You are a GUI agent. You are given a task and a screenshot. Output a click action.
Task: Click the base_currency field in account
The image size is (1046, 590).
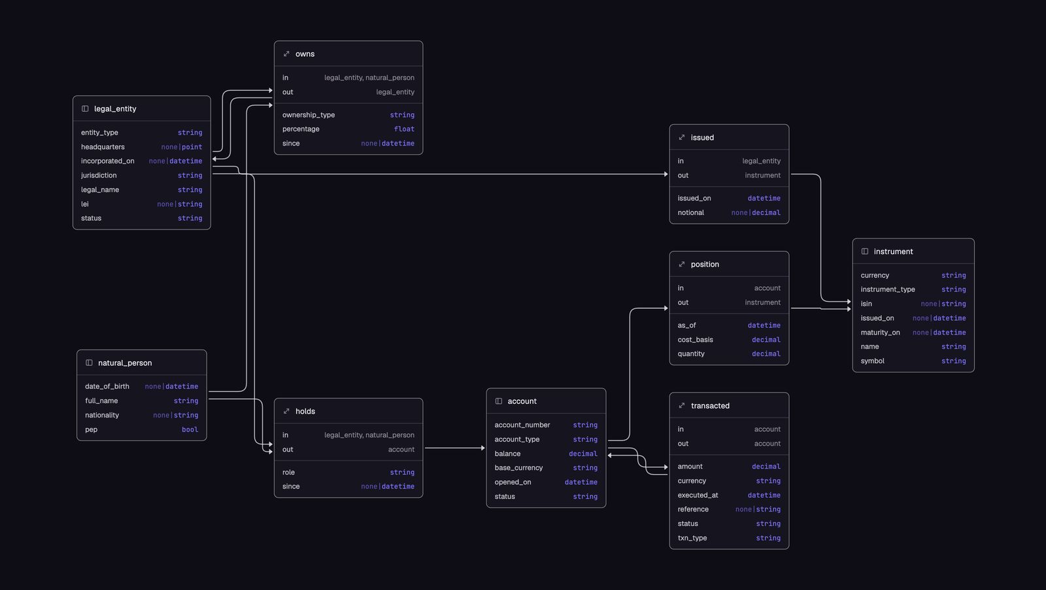[x=546, y=468]
